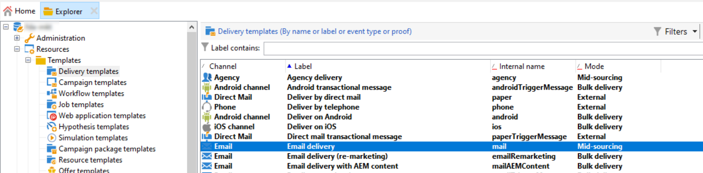Click the Label contains input field
The image size is (703, 173).
point(483,48)
